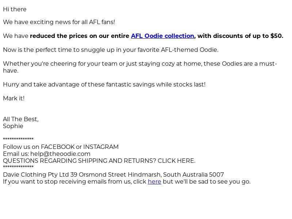Click the second asterisk divider above address

18,167
